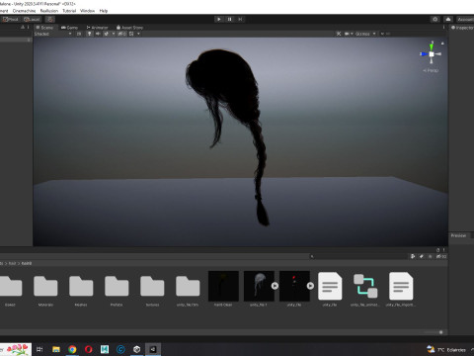Toggle scene grid visibility icon

point(131,34)
